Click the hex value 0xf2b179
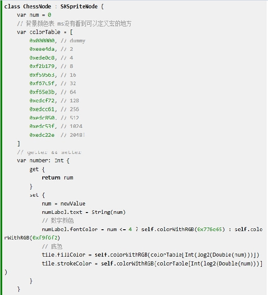 point(42,66)
